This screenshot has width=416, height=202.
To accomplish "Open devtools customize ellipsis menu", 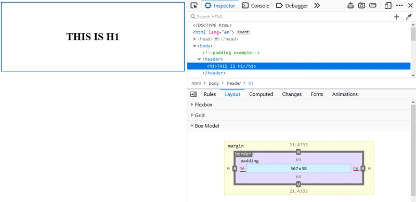I will 399,6.
